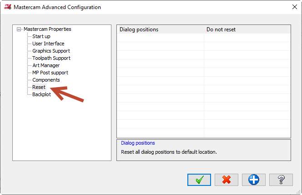Open MP Post support settings

[x=50, y=73]
